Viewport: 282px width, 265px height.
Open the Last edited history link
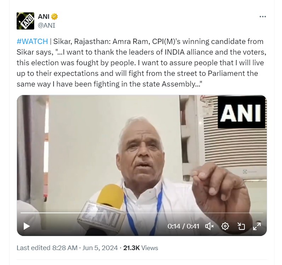33,248
